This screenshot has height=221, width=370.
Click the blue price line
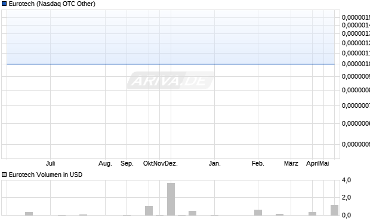[x=171, y=64]
